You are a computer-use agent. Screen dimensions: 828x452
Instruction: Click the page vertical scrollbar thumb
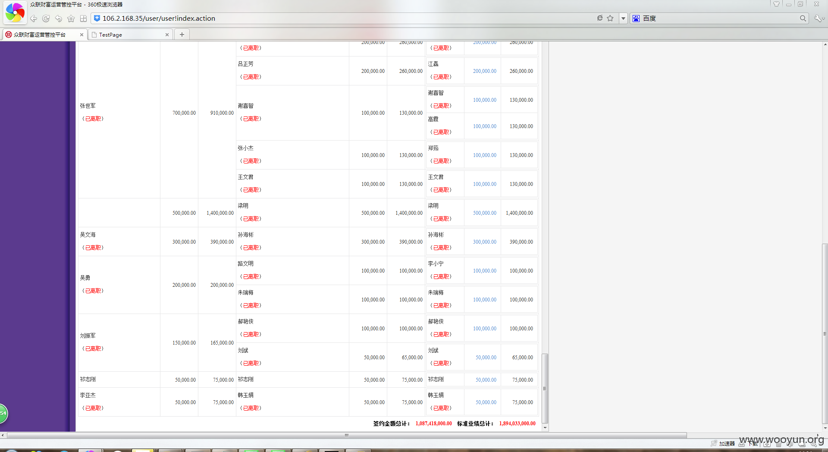(x=825, y=334)
